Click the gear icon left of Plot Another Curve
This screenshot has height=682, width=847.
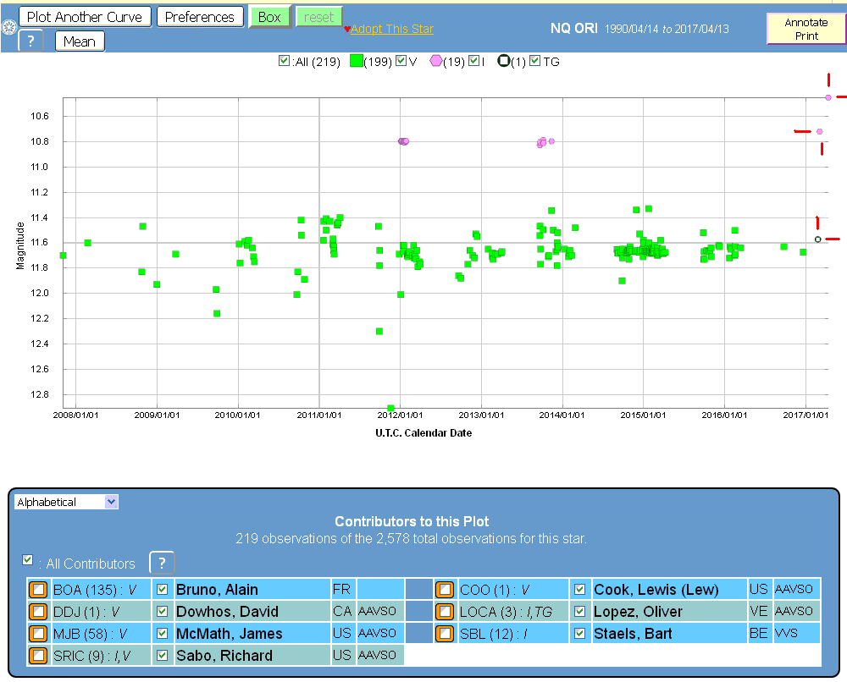[9, 28]
